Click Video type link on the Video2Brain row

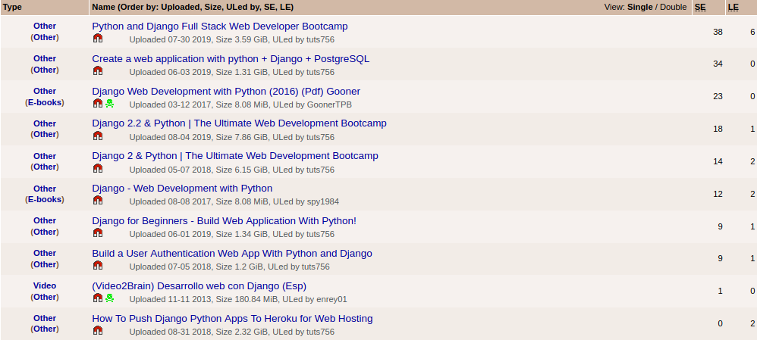pyautogui.click(x=45, y=285)
